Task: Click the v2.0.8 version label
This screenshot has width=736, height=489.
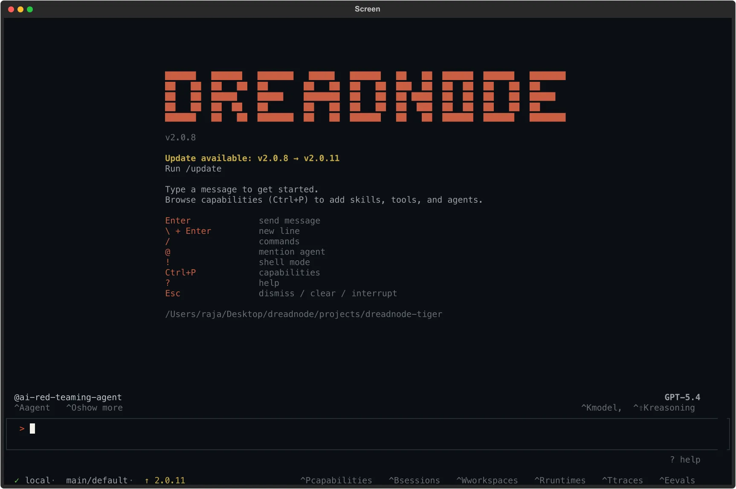Action: [x=180, y=137]
